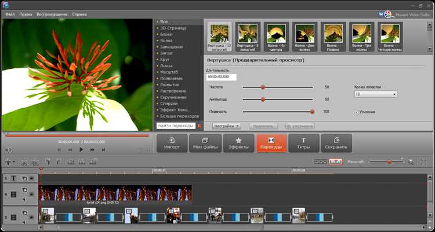Open the Файл menu

pyautogui.click(x=10, y=14)
